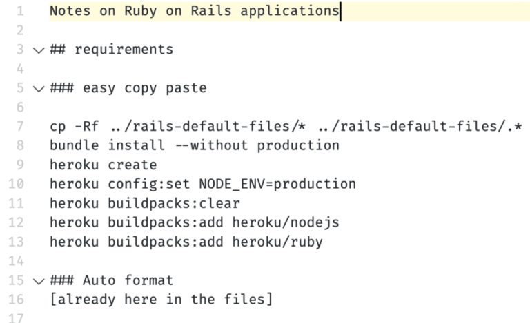
Task: Click line number 13 in the gutter
Action: (17, 242)
